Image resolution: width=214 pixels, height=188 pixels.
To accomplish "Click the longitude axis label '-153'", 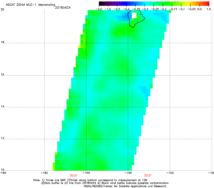I will (x=170, y=173).
